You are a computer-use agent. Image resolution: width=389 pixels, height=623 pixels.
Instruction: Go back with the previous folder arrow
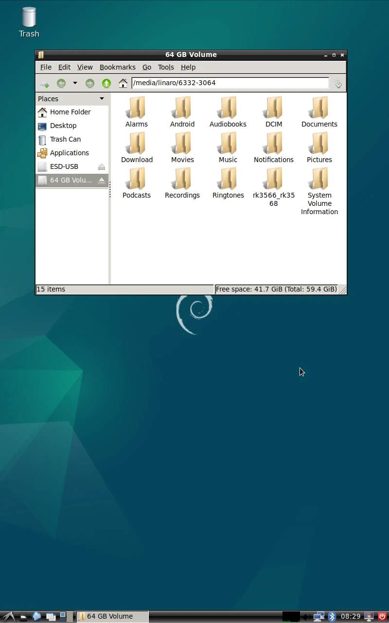coord(61,83)
